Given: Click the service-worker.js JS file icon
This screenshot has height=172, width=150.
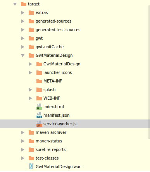Looking at the screenshot, I should 39,124.
